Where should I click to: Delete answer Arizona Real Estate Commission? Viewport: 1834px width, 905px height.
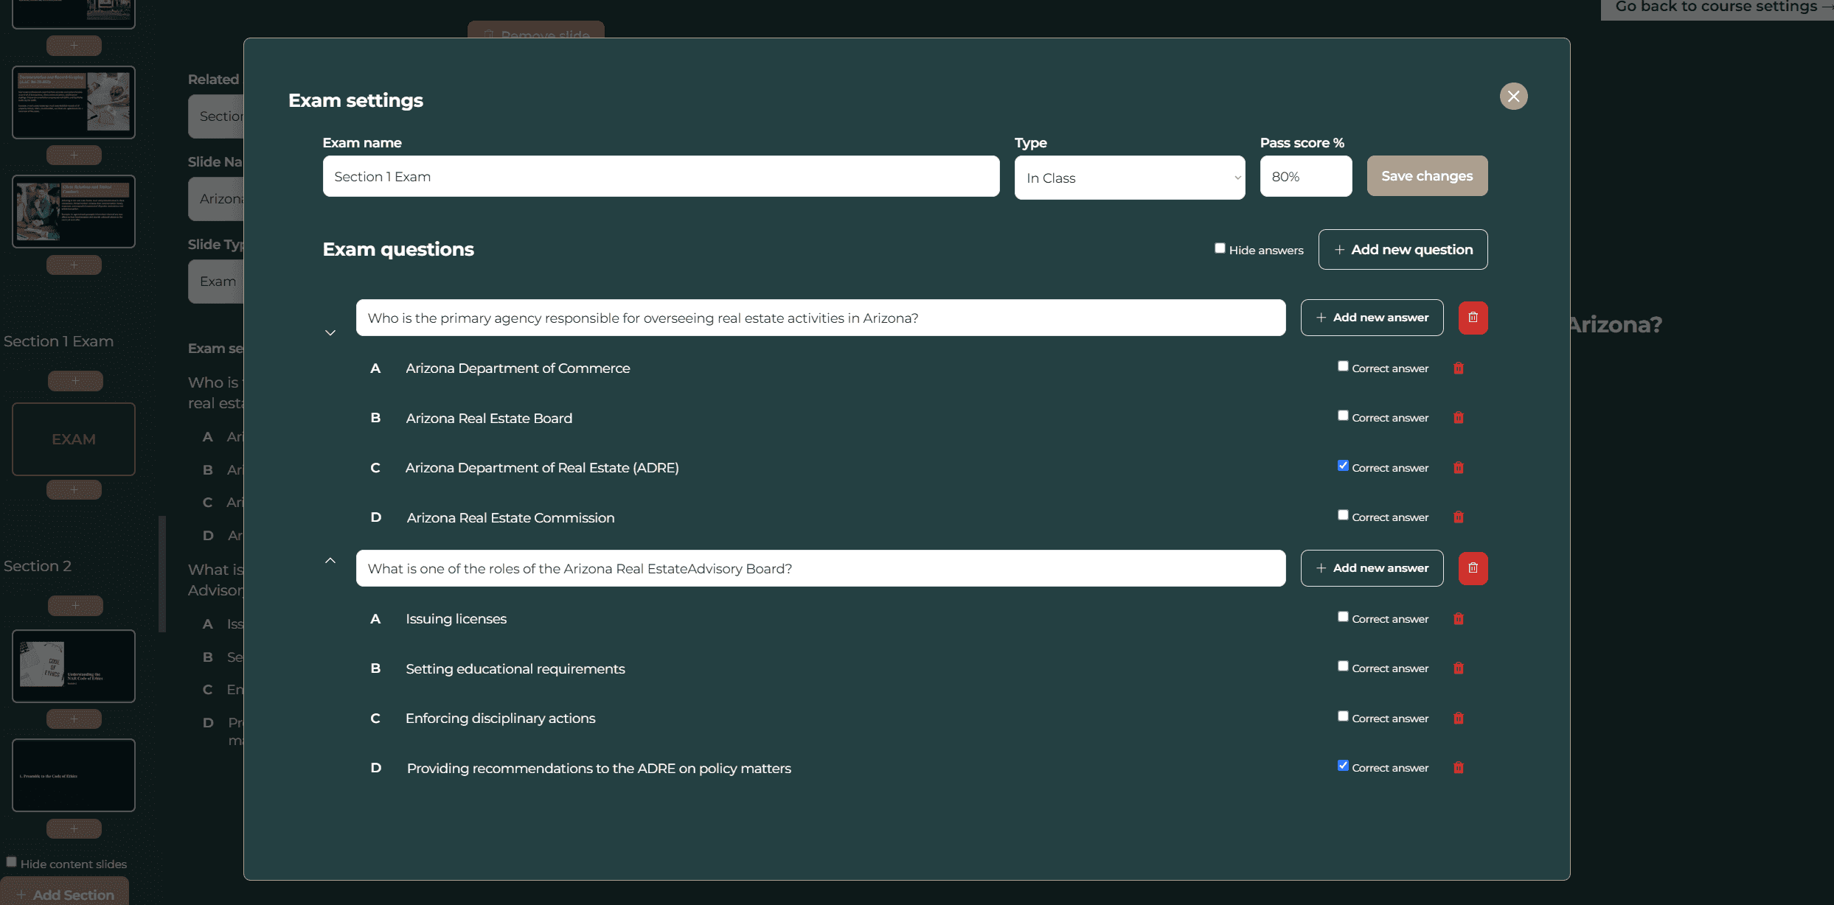pyautogui.click(x=1458, y=517)
